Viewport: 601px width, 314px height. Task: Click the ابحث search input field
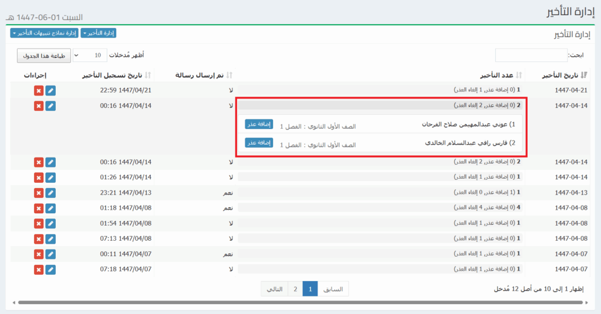(x=531, y=56)
